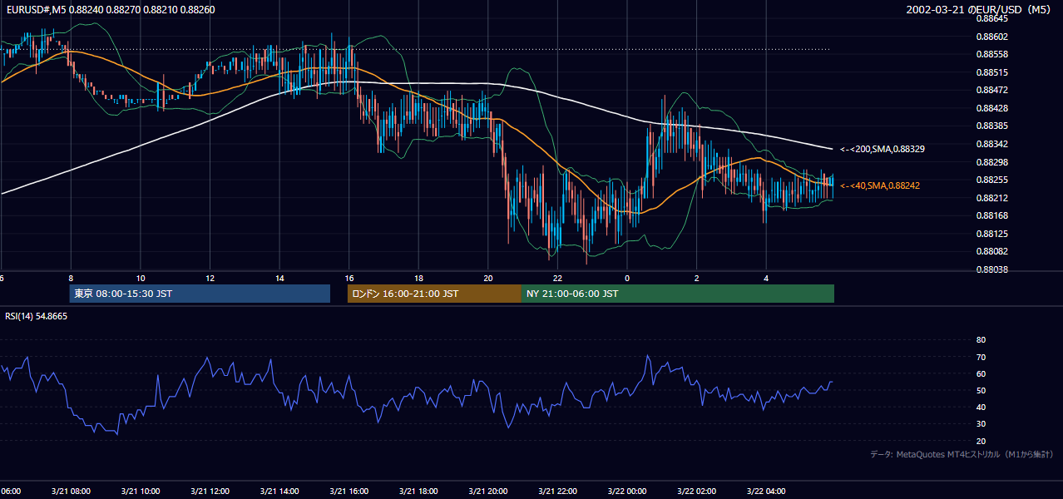Click hour mark 22 under the price chart
1063x499 pixels.
(x=557, y=279)
